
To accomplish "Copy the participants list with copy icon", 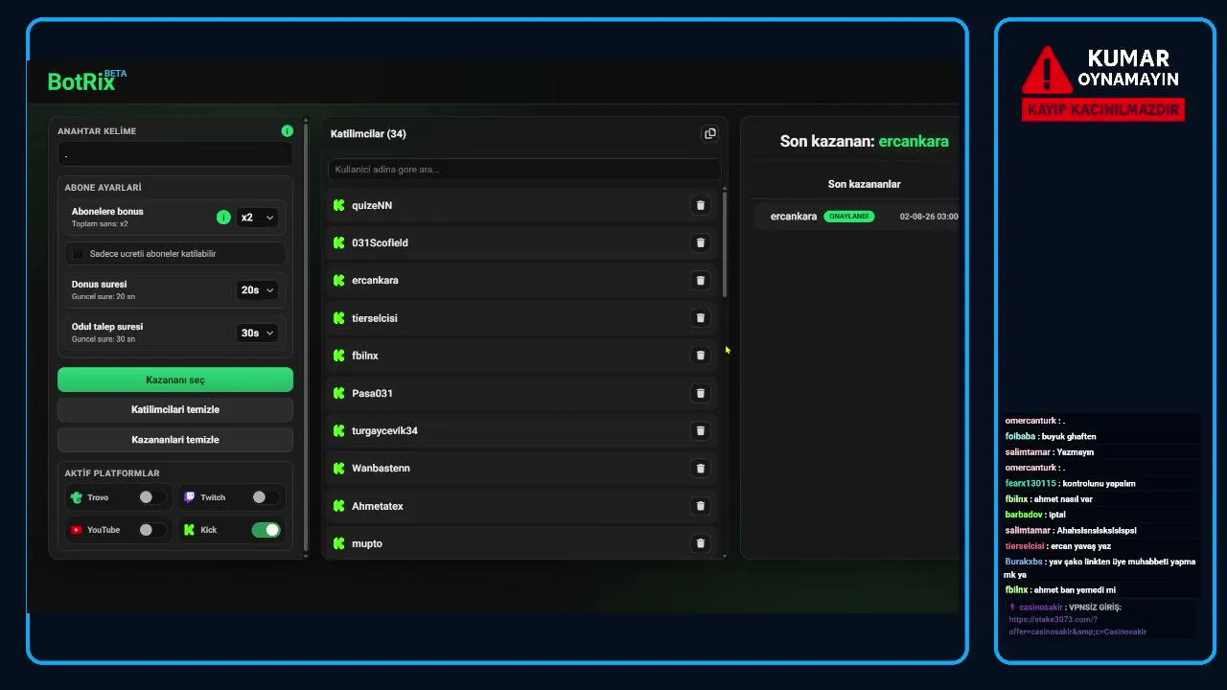I will (709, 133).
